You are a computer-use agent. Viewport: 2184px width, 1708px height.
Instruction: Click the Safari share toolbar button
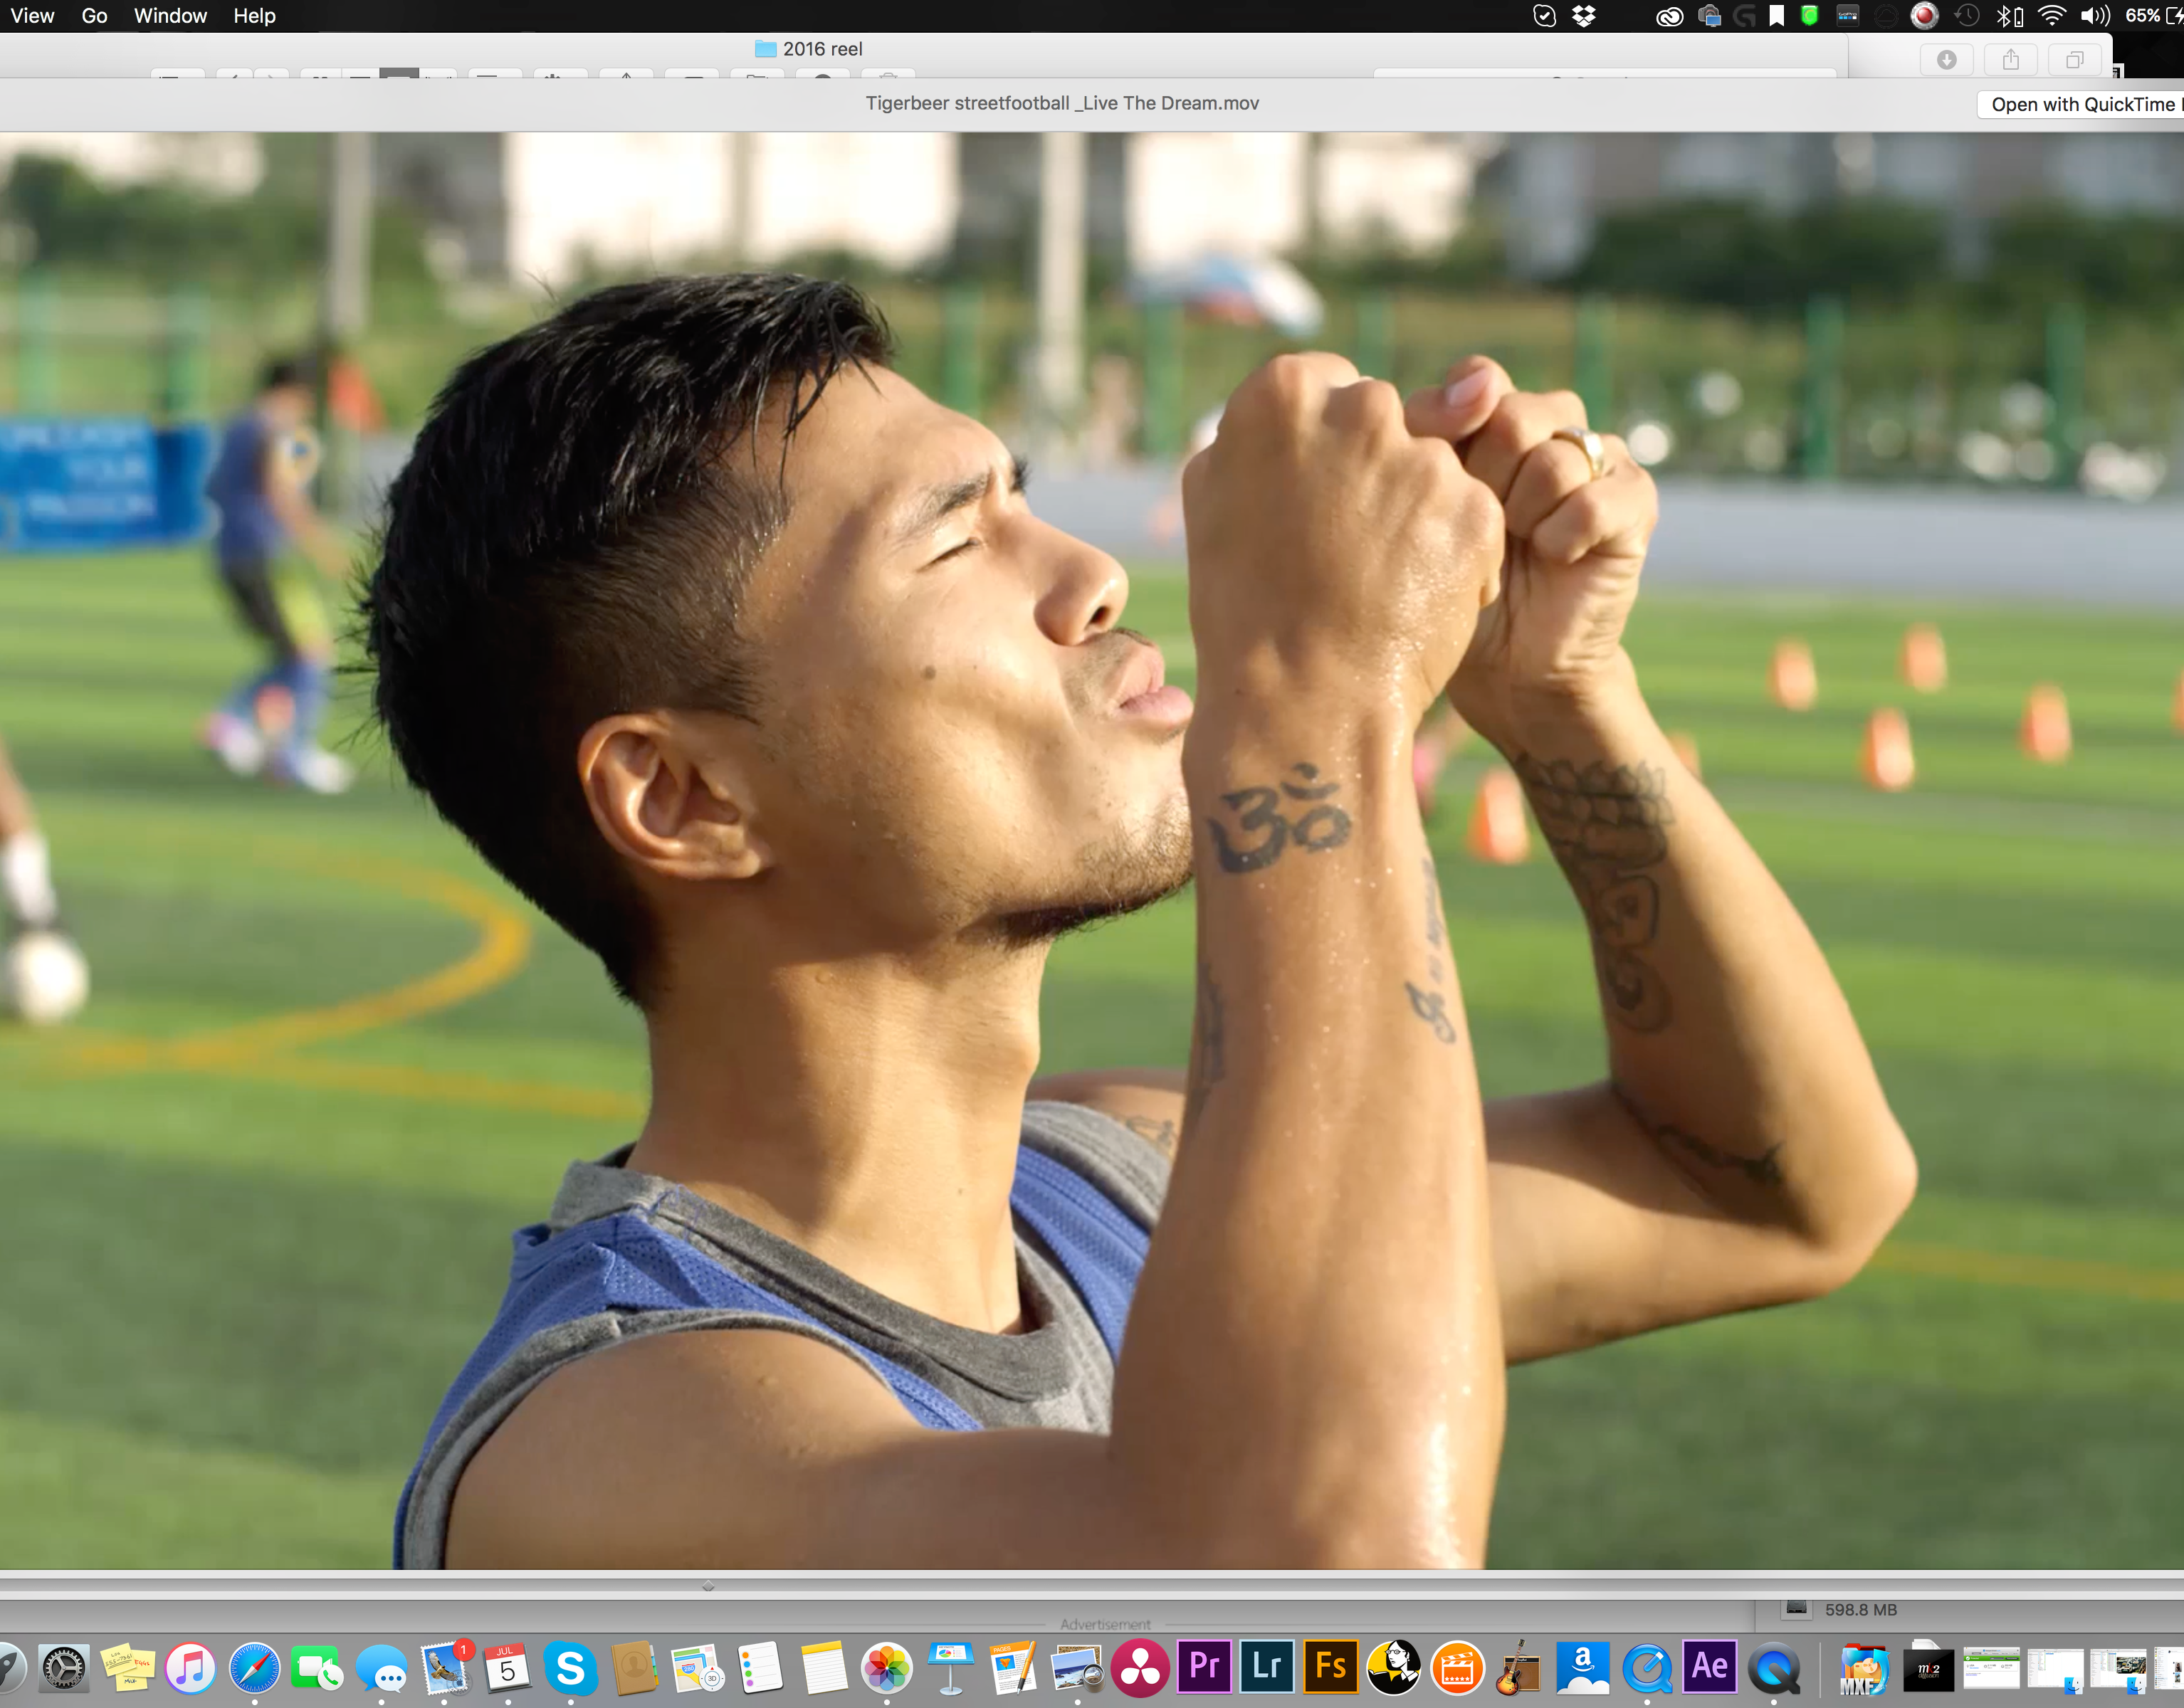(x=2010, y=60)
